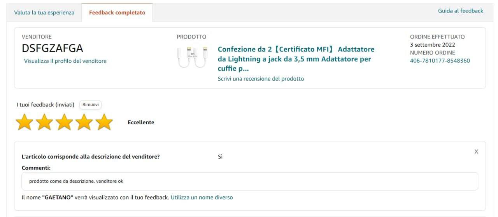
Task: Open the Confezione da 2 adapter product title
Action: click(296, 59)
